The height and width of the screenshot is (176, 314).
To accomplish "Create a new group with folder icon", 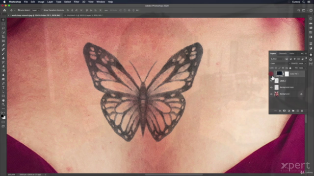I will (x=293, y=111).
